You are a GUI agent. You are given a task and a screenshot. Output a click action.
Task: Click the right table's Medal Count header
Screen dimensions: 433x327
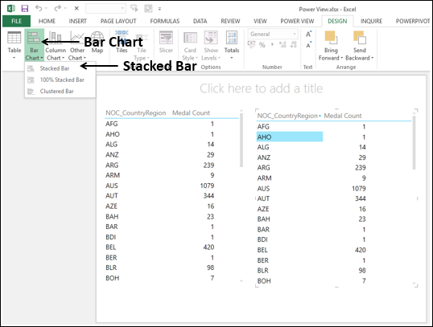[x=343, y=116]
